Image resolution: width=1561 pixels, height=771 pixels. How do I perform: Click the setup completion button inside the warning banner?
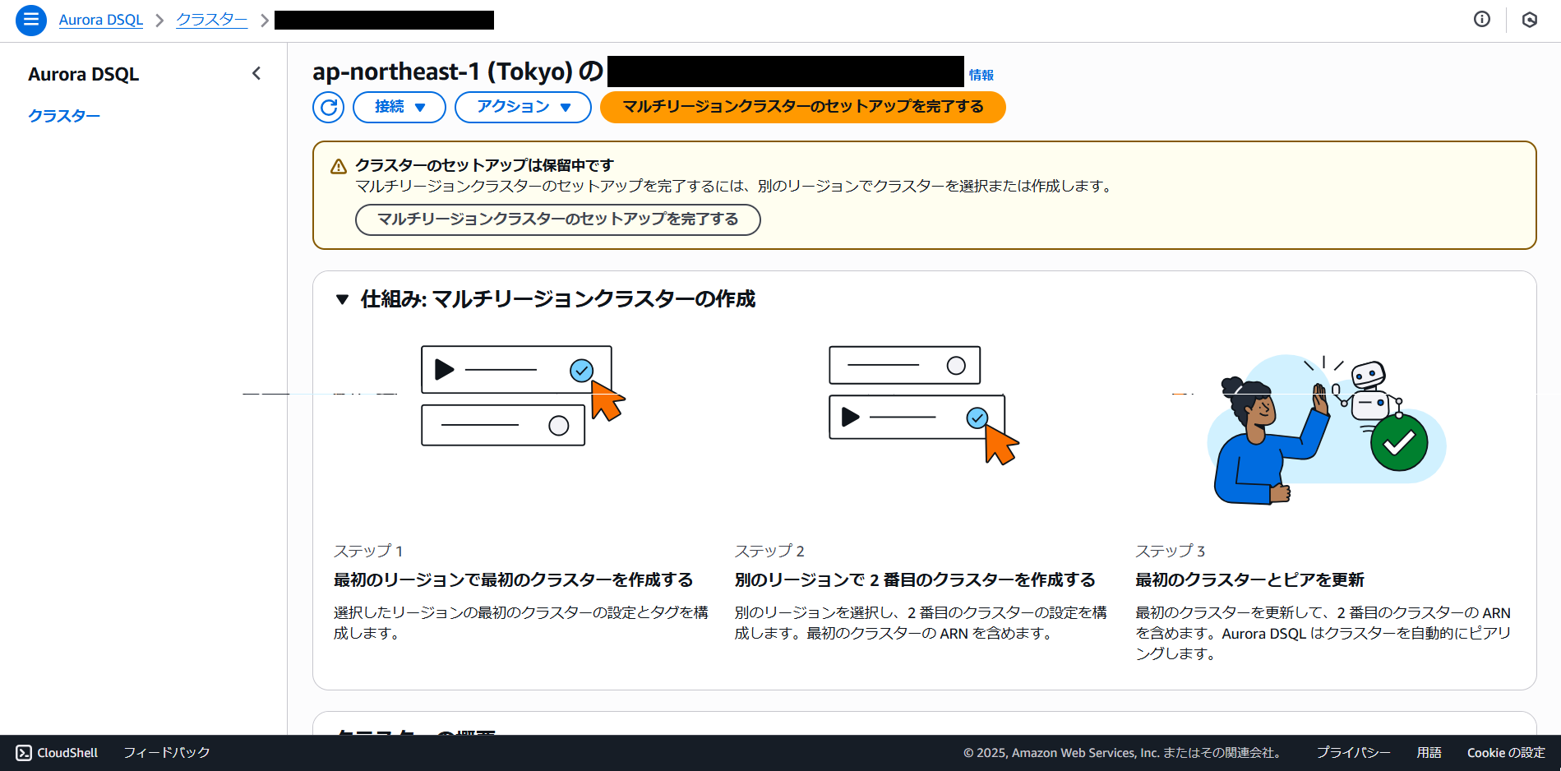(558, 219)
